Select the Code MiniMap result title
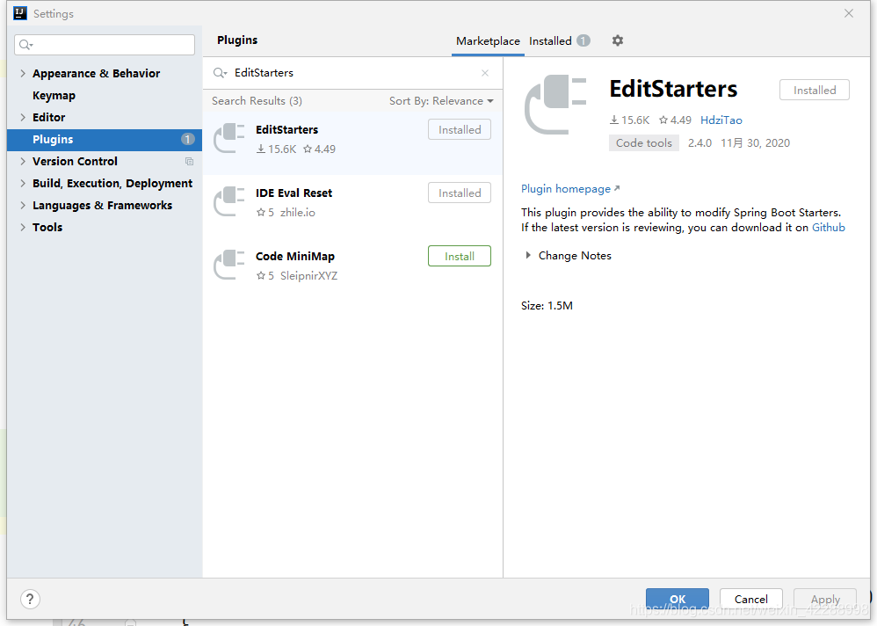The image size is (877, 626). point(294,256)
